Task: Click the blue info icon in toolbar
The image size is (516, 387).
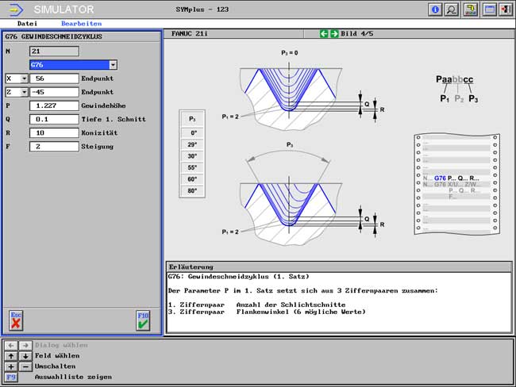Action: coord(435,10)
